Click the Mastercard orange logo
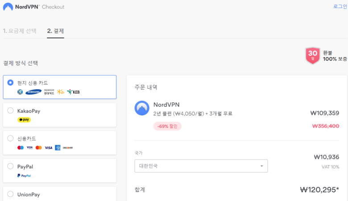The height and width of the screenshot is (201, 348). [39, 148]
